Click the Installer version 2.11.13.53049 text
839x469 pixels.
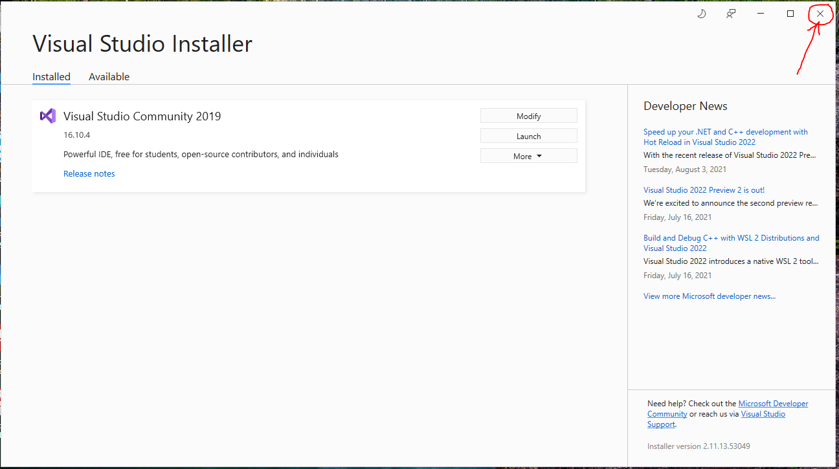point(699,446)
